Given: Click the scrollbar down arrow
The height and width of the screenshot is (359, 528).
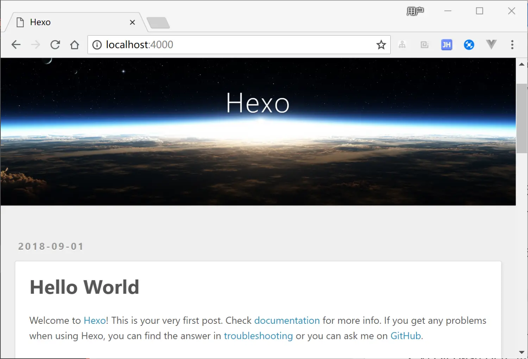Looking at the screenshot, I should click(522, 352).
